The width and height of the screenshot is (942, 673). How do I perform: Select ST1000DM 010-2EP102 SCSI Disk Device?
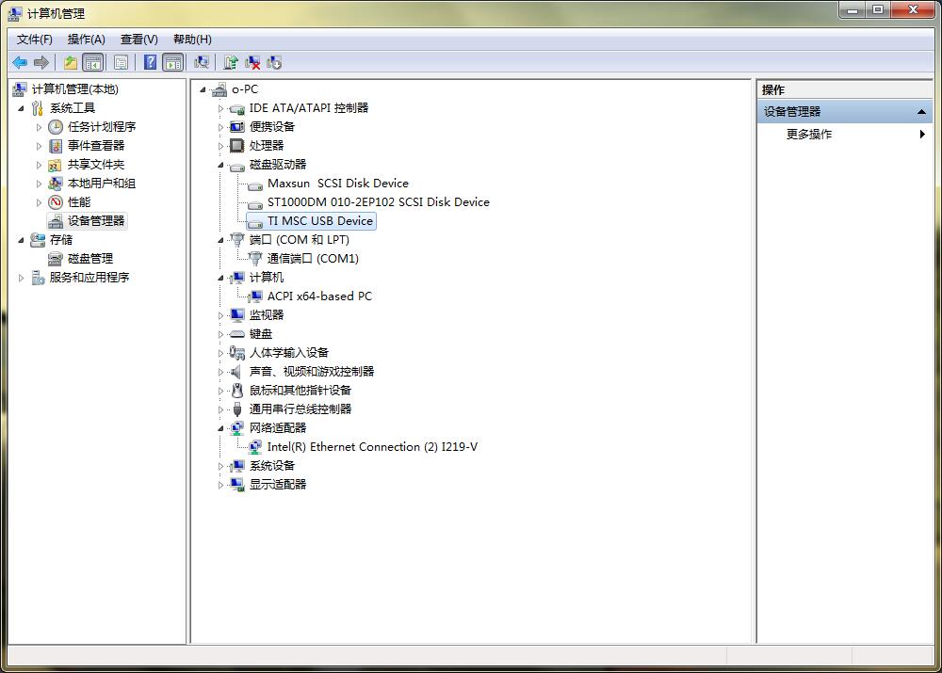pyautogui.click(x=379, y=202)
